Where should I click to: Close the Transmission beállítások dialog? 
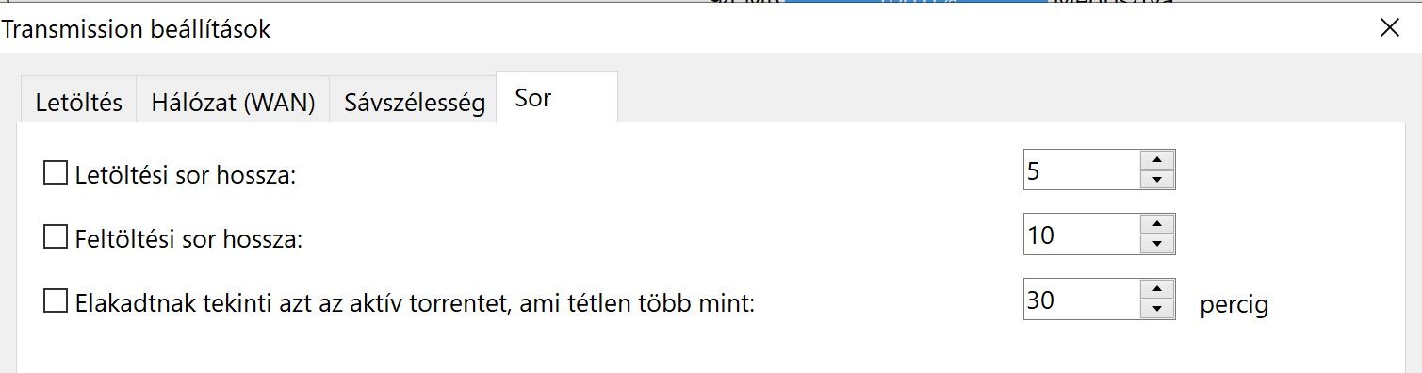tap(1389, 27)
